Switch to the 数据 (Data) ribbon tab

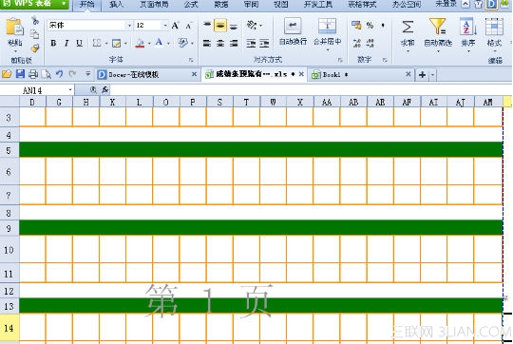[x=221, y=4]
